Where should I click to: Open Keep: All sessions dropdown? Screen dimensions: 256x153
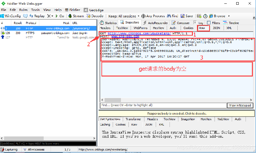click(x=124, y=16)
